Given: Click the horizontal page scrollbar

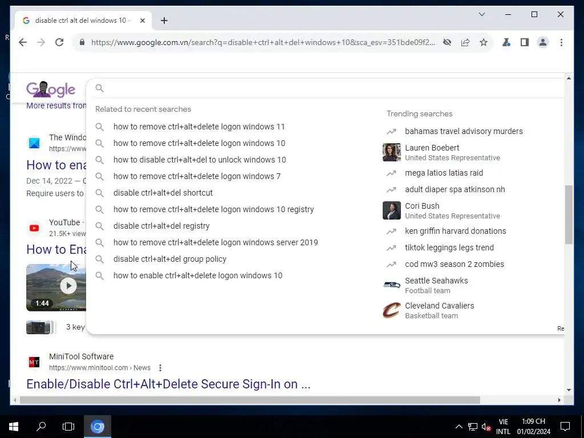Looking at the screenshot, I should coord(250,400).
